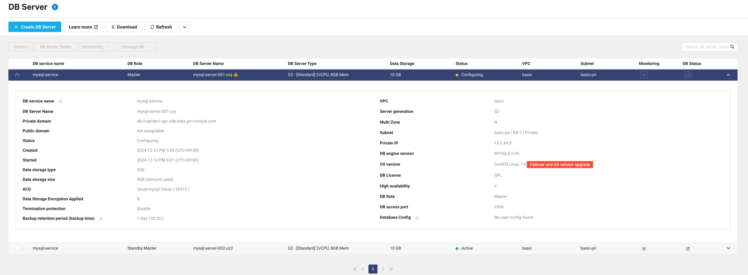
Task: Open dropdown arrow next to Refresh
Action: point(185,27)
